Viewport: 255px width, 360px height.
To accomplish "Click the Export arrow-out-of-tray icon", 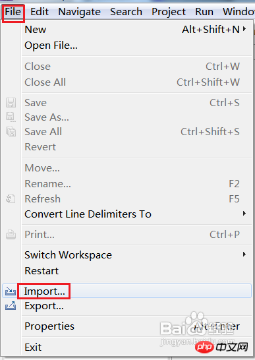I will click(x=11, y=306).
